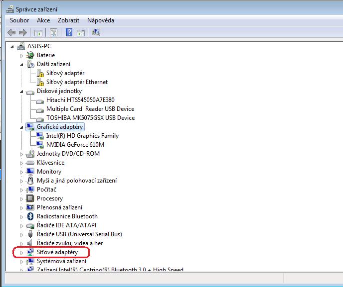Toggle the action pane toolbar icon
Image resolution: width=343 pixels, height=287 pixels.
click(81, 33)
